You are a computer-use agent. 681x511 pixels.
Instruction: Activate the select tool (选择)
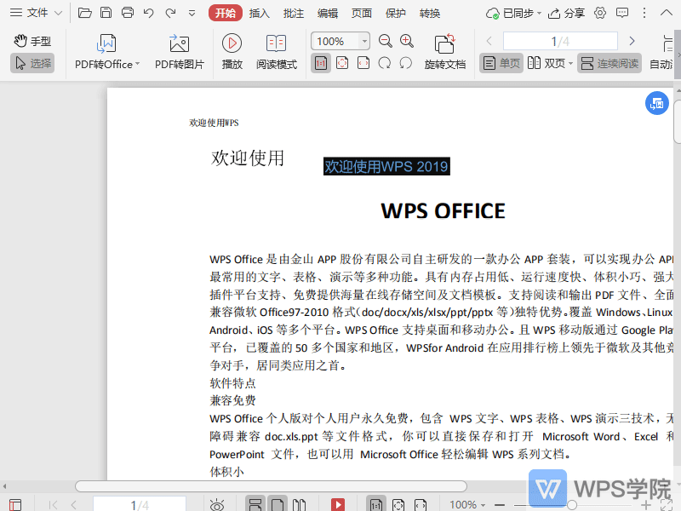click(x=32, y=61)
